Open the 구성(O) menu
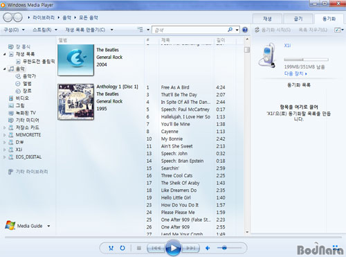 (x=14, y=30)
